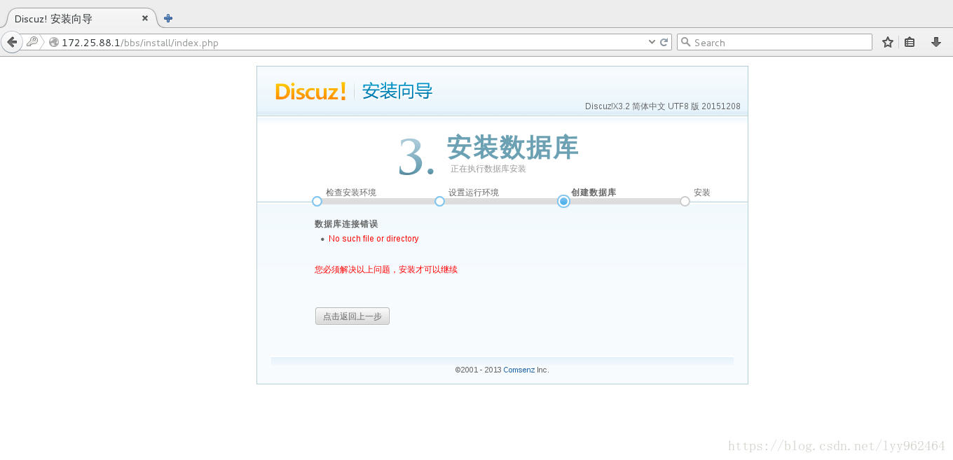
Task: Click the 正在执行数据库安装 subtitle
Action: click(x=488, y=169)
